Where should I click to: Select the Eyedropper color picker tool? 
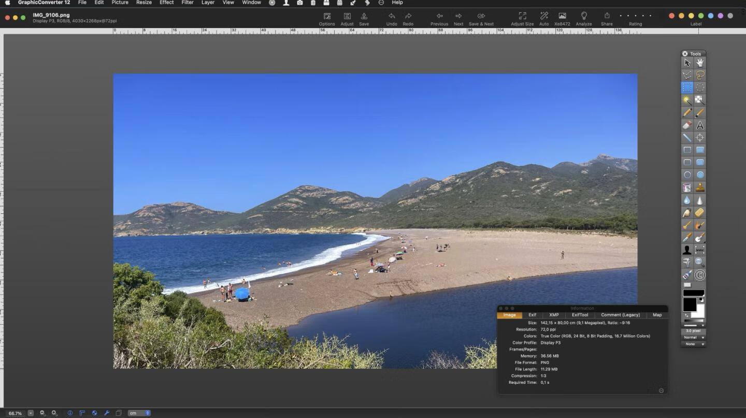click(687, 237)
